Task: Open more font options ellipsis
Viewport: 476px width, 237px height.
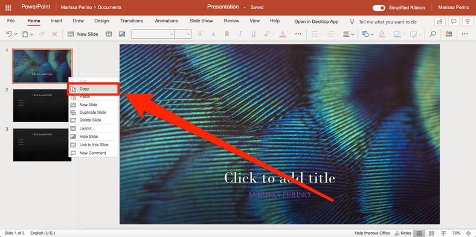Action: click(x=298, y=34)
